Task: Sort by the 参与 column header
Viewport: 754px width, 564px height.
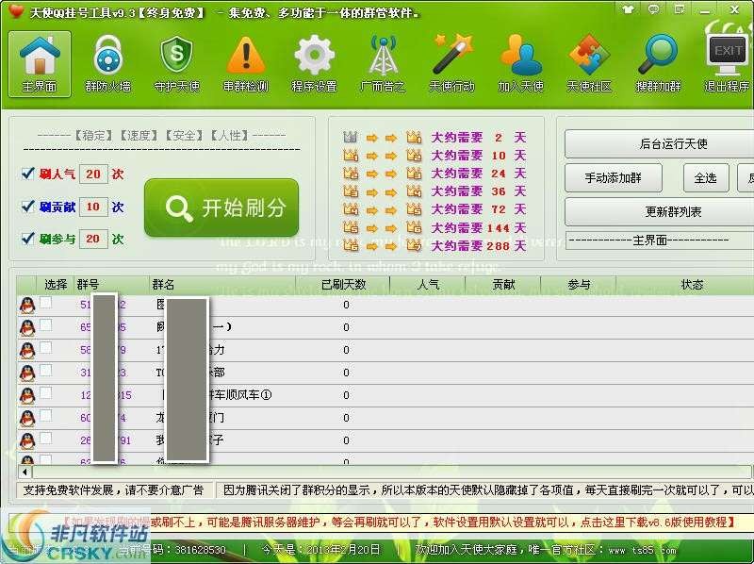Action: point(579,285)
